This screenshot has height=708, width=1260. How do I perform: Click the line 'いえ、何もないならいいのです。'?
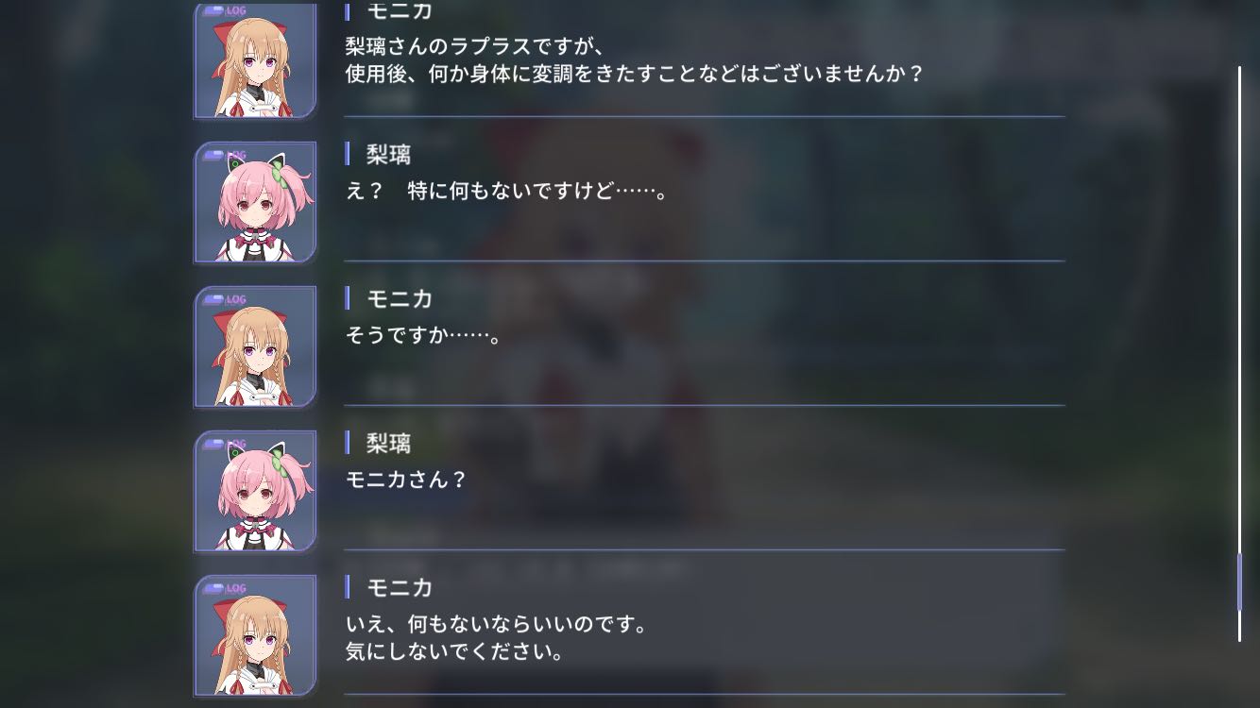click(497, 625)
